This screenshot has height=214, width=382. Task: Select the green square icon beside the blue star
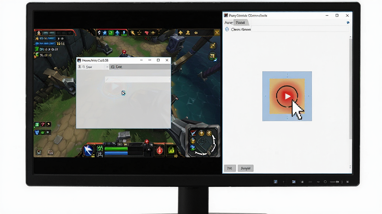pos(111,33)
